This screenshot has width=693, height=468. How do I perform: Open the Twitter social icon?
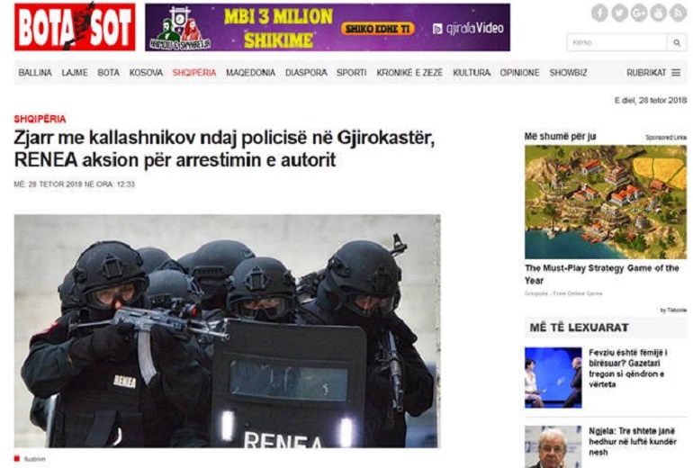click(x=619, y=13)
